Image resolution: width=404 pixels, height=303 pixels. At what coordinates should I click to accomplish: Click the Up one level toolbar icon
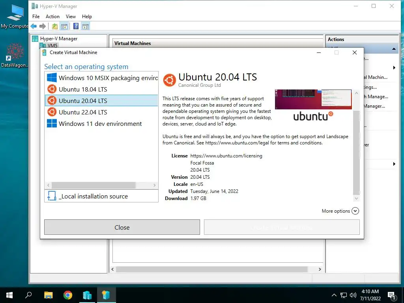(x=54, y=26)
